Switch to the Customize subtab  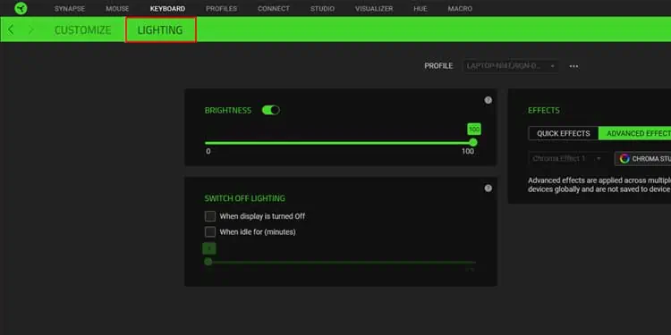coord(82,29)
